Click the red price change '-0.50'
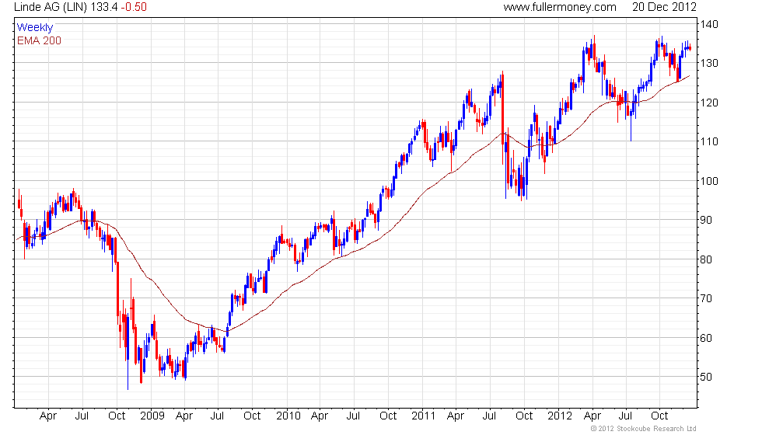762x435 pixels. [134, 7]
